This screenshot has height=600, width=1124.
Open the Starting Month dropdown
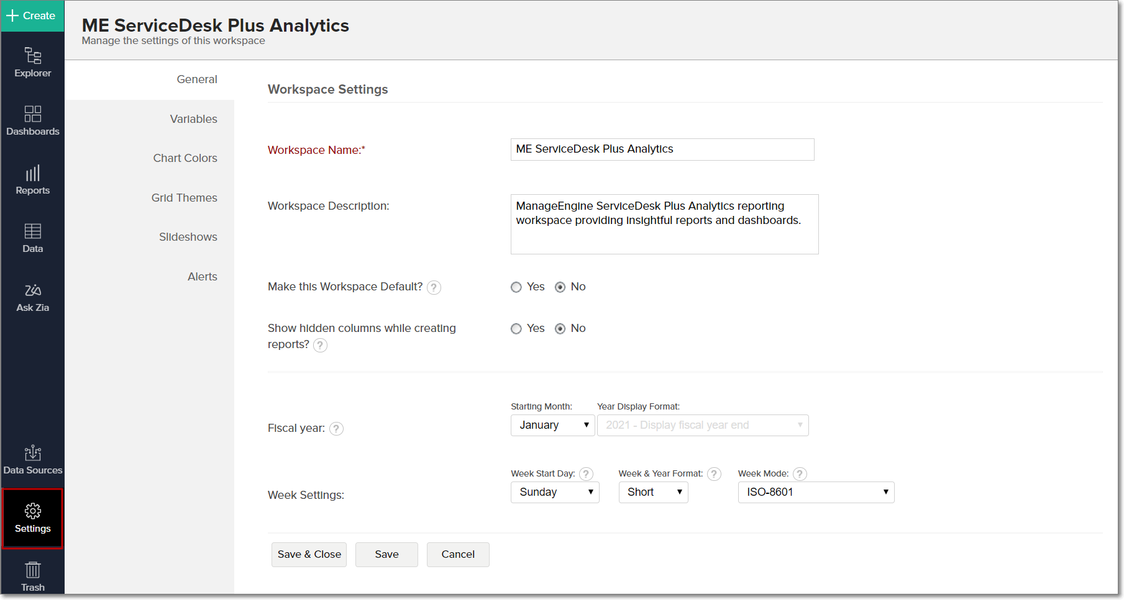tap(552, 425)
